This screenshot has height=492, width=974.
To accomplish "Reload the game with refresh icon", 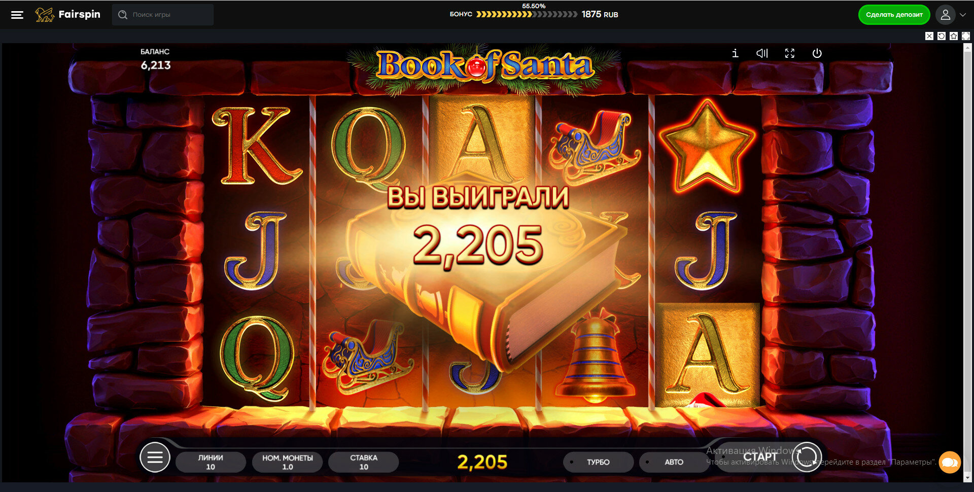I will pos(942,36).
